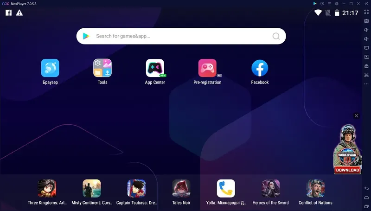The height and width of the screenshot is (211, 371).
Task: Click the Wi-Fi status icon
Action: tap(318, 13)
